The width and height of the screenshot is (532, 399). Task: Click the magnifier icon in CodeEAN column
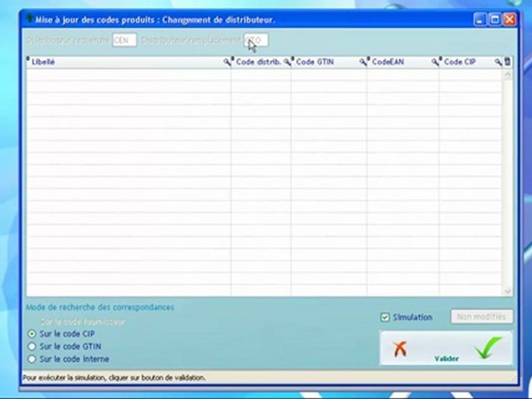(x=434, y=62)
